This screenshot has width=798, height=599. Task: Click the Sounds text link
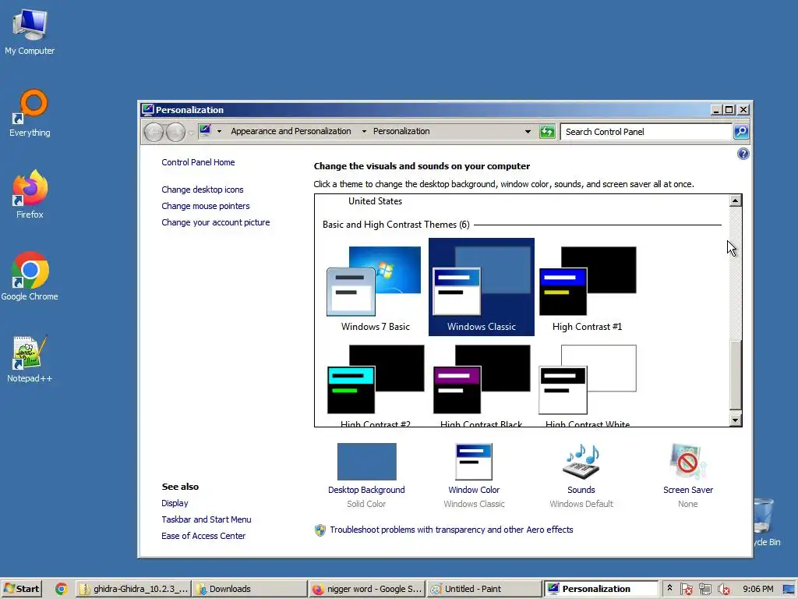point(581,490)
